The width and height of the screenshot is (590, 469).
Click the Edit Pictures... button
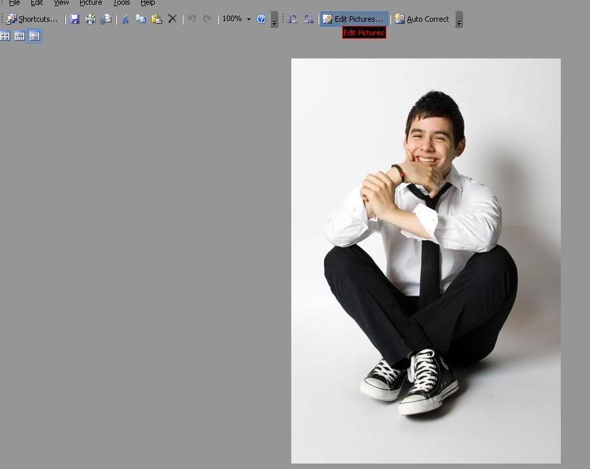353,19
